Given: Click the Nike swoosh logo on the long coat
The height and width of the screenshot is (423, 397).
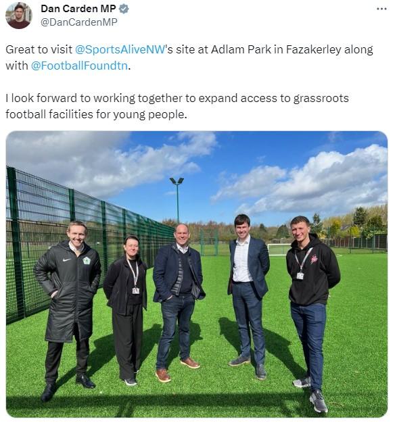Looking at the screenshot, I should click(66, 259).
